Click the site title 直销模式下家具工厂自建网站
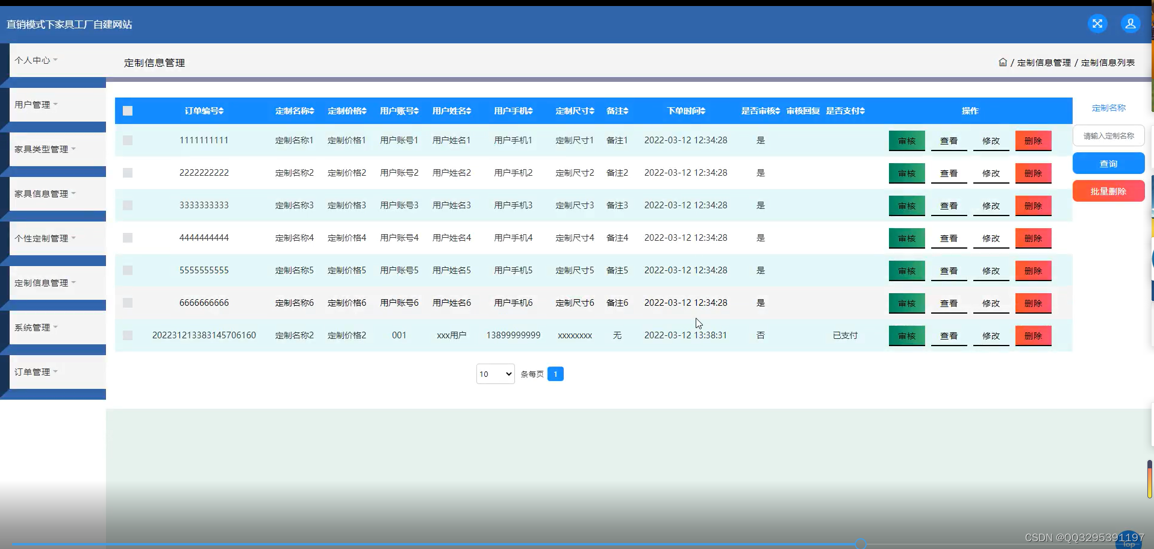 click(69, 24)
